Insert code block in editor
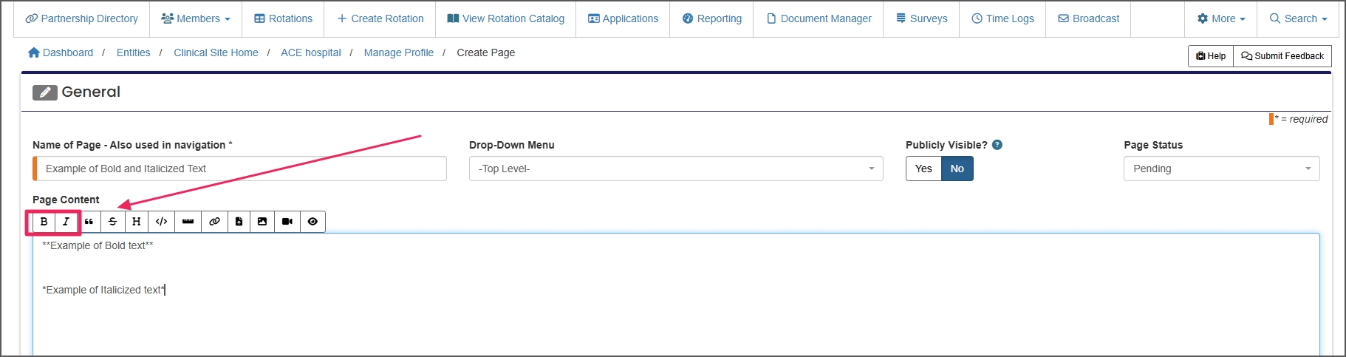This screenshot has width=1346, height=357. click(161, 222)
